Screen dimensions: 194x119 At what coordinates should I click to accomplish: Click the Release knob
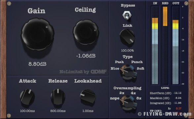pos(58,97)
